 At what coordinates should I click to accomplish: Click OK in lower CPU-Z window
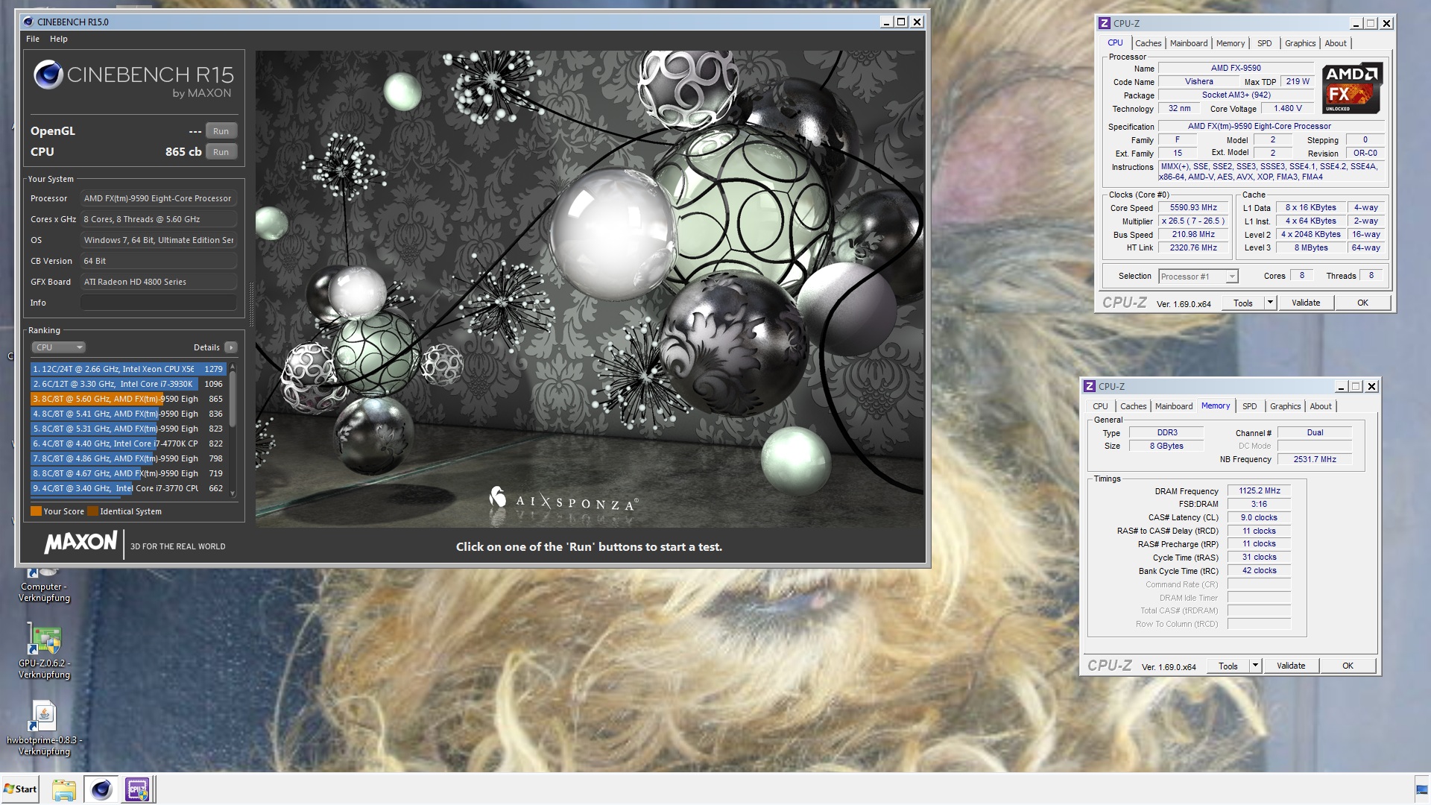(x=1348, y=666)
